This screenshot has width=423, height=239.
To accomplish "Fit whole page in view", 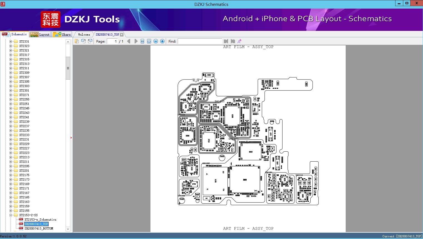I will click(149, 41).
